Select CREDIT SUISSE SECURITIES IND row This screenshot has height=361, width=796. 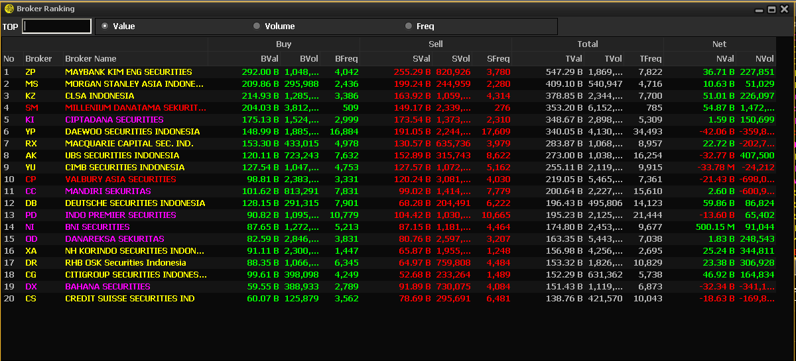coord(389,298)
